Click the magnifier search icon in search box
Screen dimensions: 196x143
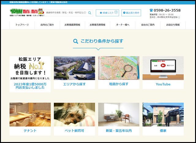(90, 13)
